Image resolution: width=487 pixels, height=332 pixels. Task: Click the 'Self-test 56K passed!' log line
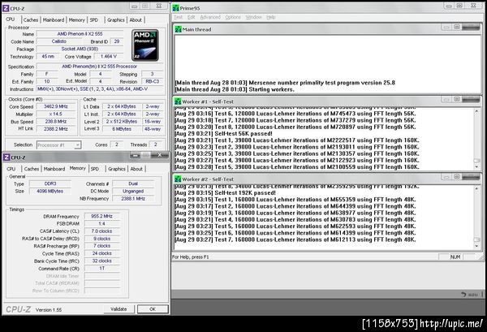[224, 134]
